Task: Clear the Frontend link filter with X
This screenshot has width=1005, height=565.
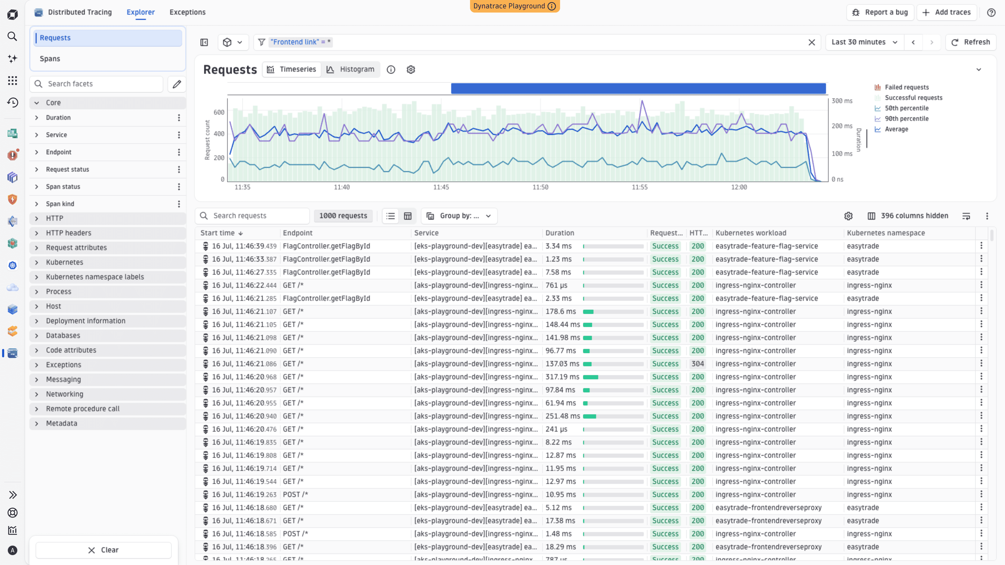Action: (x=812, y=42)
